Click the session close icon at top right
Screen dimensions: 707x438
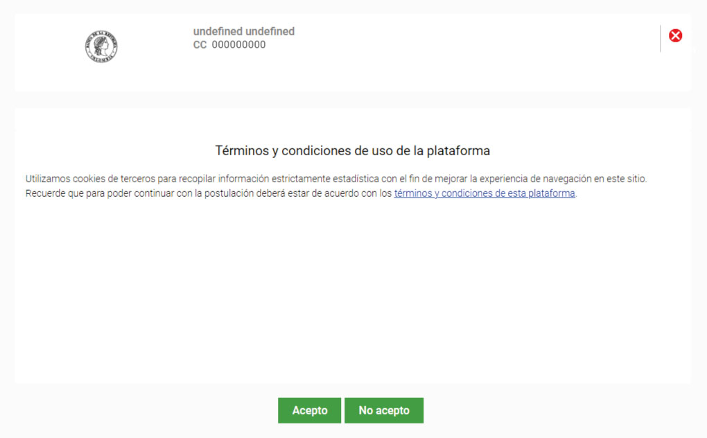pyautogui.click(x=676, y=35)
